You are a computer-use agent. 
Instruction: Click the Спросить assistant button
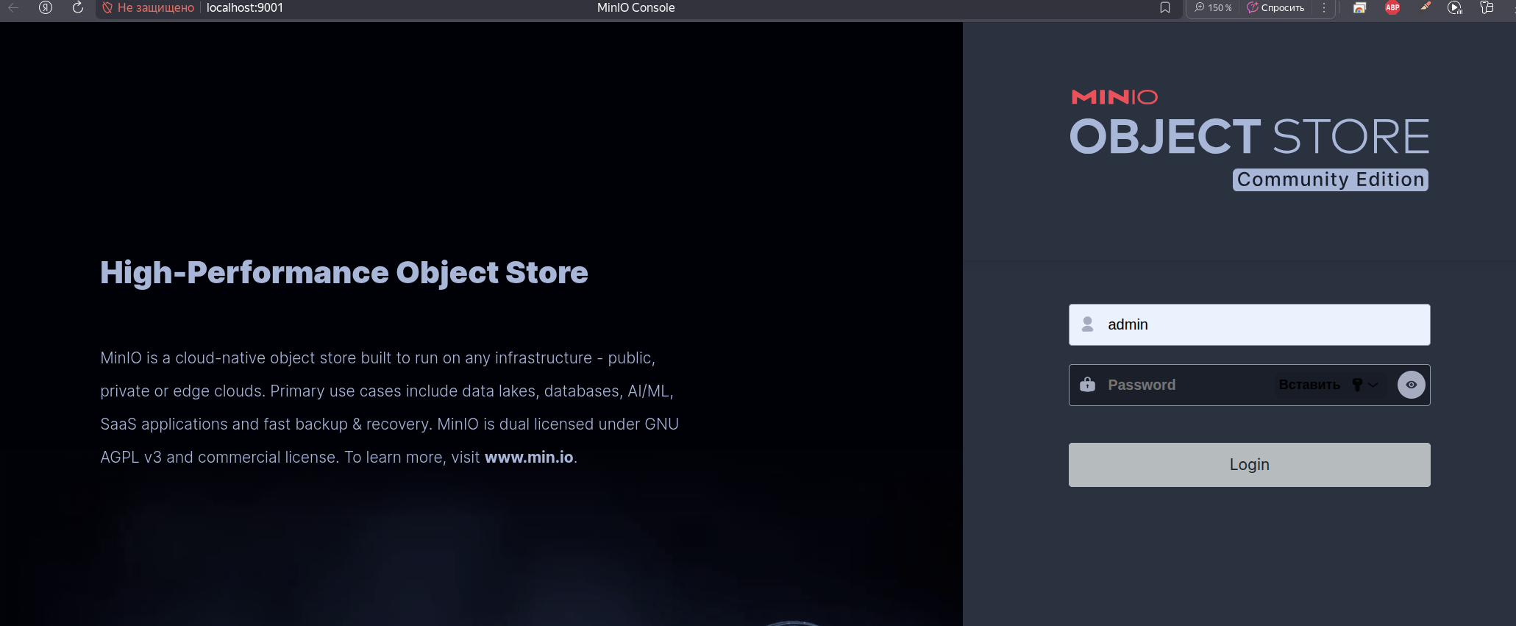(1275, 8)
